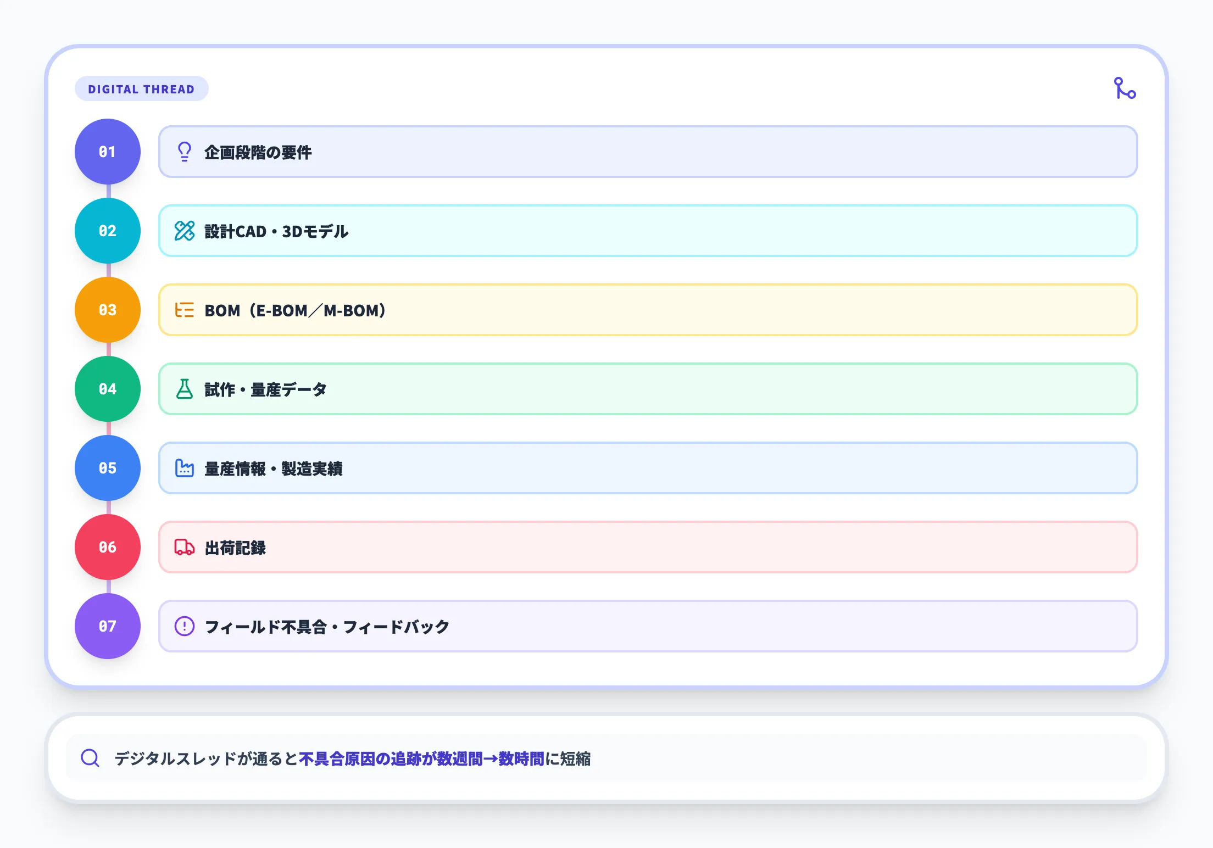The width and height of the screenshot is (1213, 848).
Task: Click the truck icon for 出荷記録
Action: tap(185, 547)
